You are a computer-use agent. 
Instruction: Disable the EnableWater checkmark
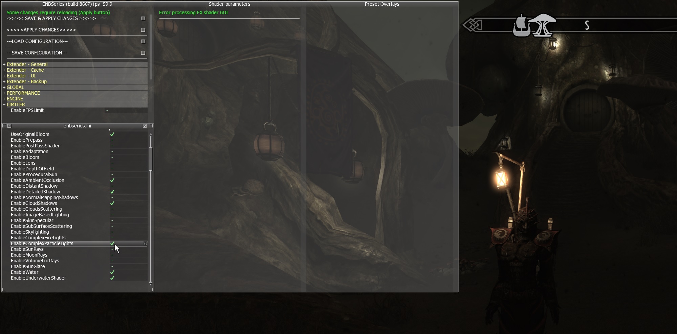pyautogui.click(x=112, y=272)
